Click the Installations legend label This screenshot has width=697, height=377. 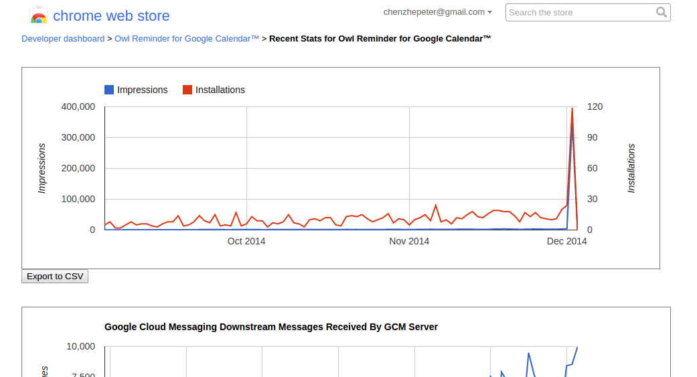(220, 90)
